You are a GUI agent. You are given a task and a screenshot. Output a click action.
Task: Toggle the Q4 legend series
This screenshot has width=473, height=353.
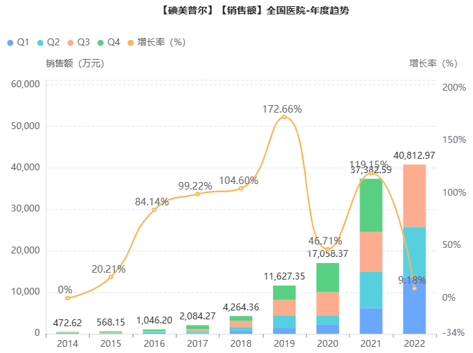click(109, 43)
